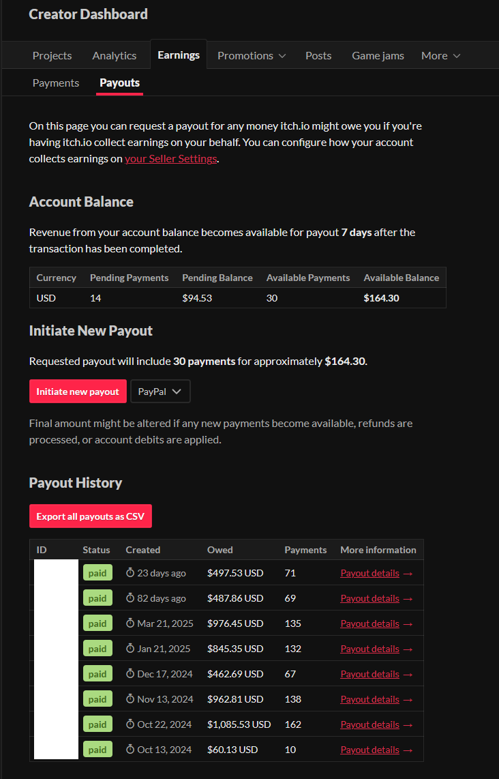Open Payout details for $497.53 payout

tap(376, 573)
